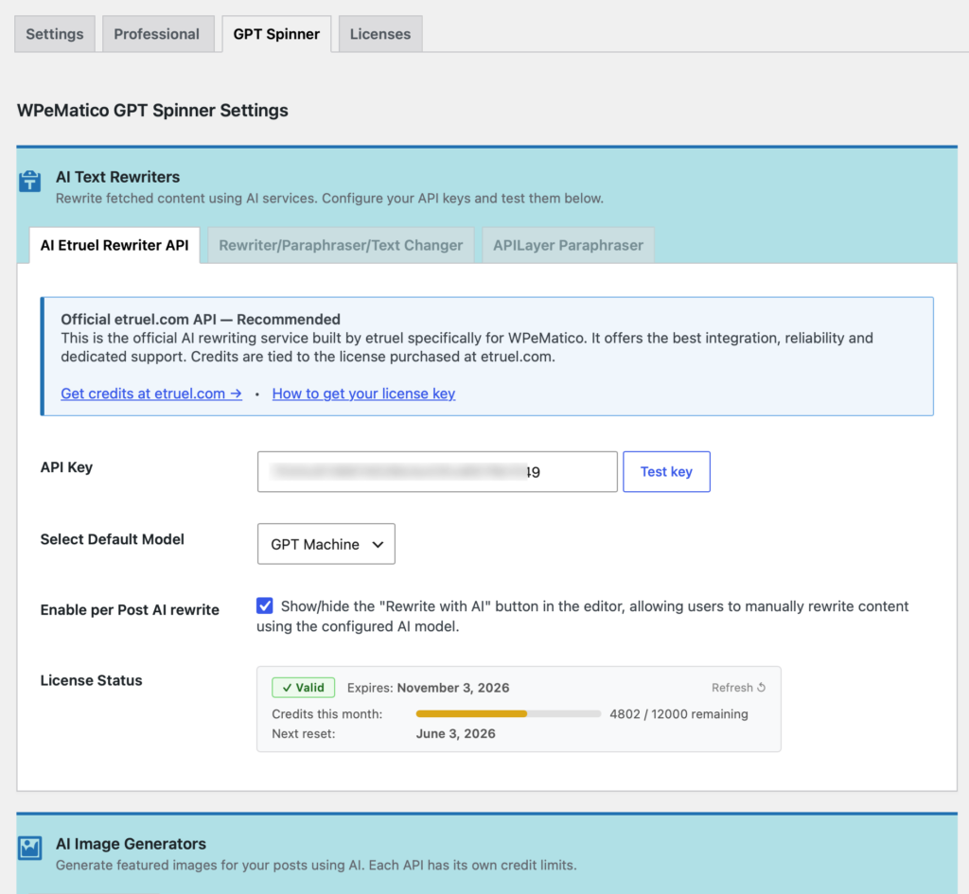The width and height of the screenshot is (969, 894).
Task: Click the AI Image Generators section icon
Action: (29, 848)
